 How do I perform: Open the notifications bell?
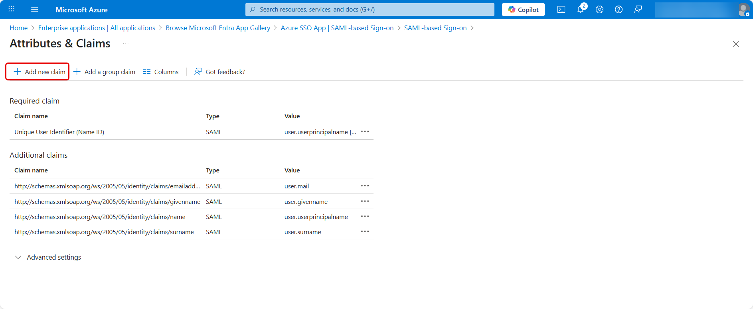tap(580, 10)
